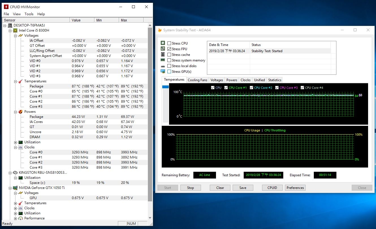Click the Voltages icon under Intel Core i5
Screen dimensions: 376x229
coord(21,36)
